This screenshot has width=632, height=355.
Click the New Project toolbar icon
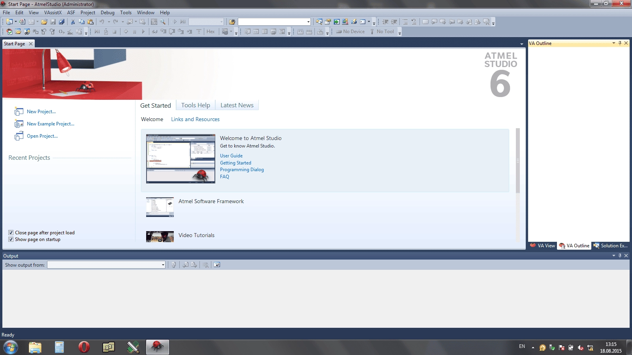coord(9,22)
